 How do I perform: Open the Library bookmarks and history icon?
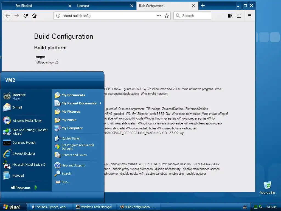(x=230, y=16)
